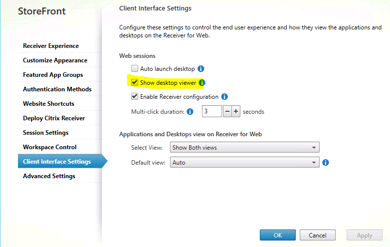Click the Cancel button
Screen dimensions: 390x247
click(317, 236)
